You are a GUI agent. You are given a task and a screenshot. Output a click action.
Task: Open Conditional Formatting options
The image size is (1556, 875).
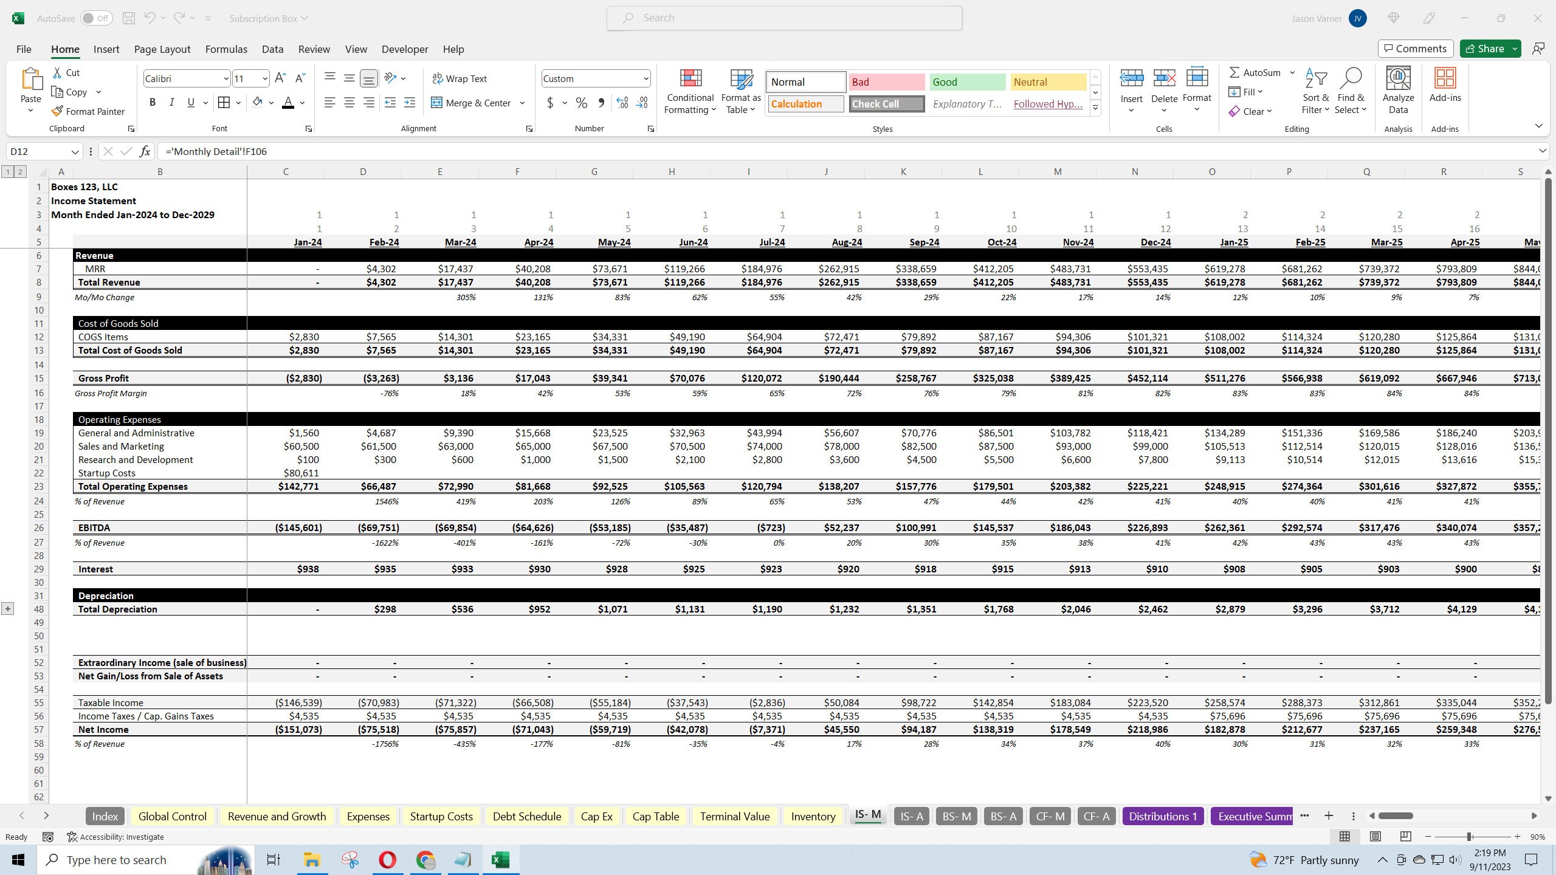pos(689,92)
